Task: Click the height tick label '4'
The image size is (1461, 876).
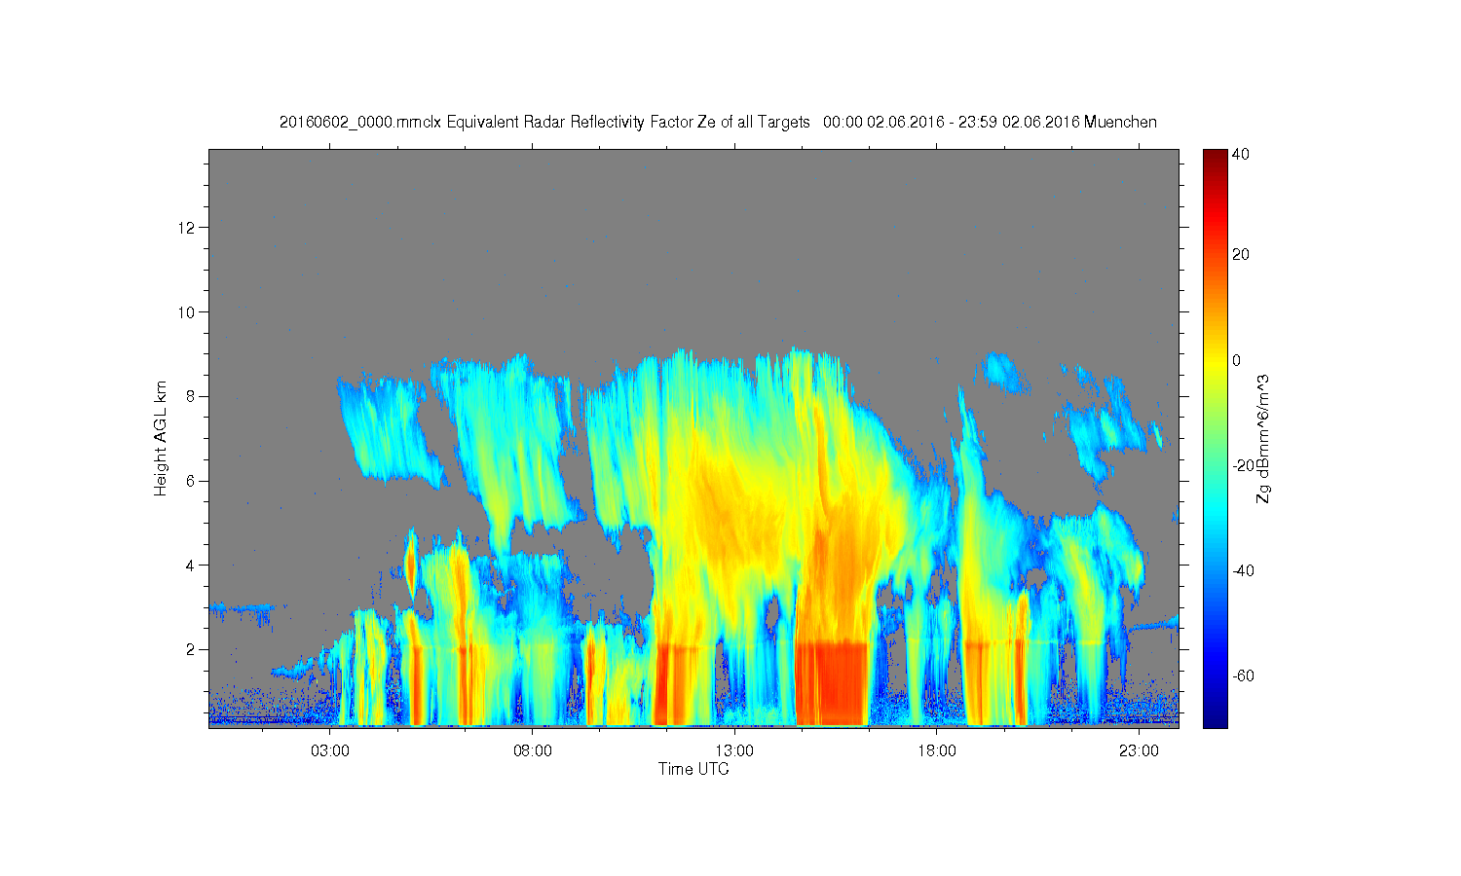Action: point(193,565)
